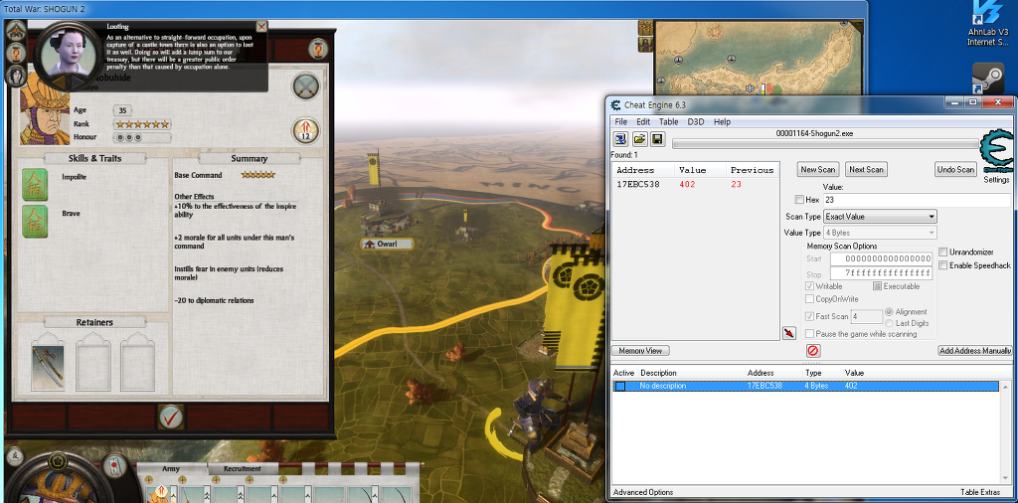This screenshot has width=1018, height=503.
Task: Switch to the Army tab
Action: click(171, 468)
